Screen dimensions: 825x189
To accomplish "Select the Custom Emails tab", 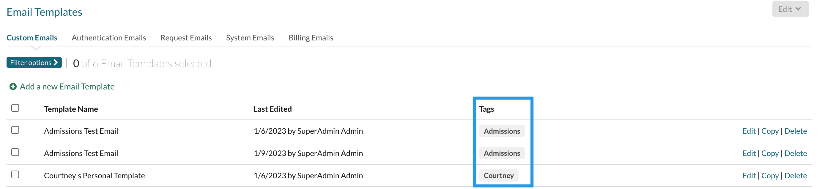I will [x=32, y=38].
